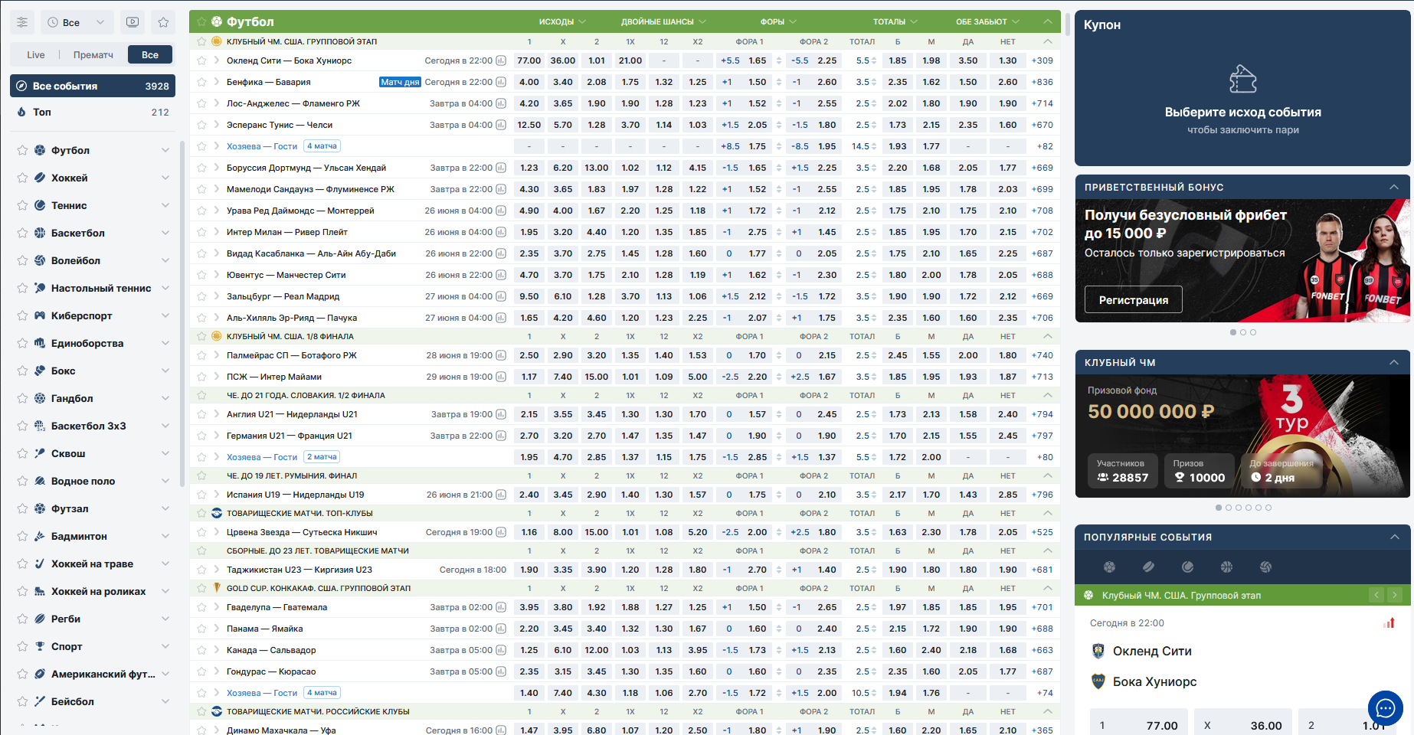Star the Окленд Сити — Бока Хуниорс match
The height and width of the screenshot is (735, 1414).
pyautogui.click(x=201, y=60)
